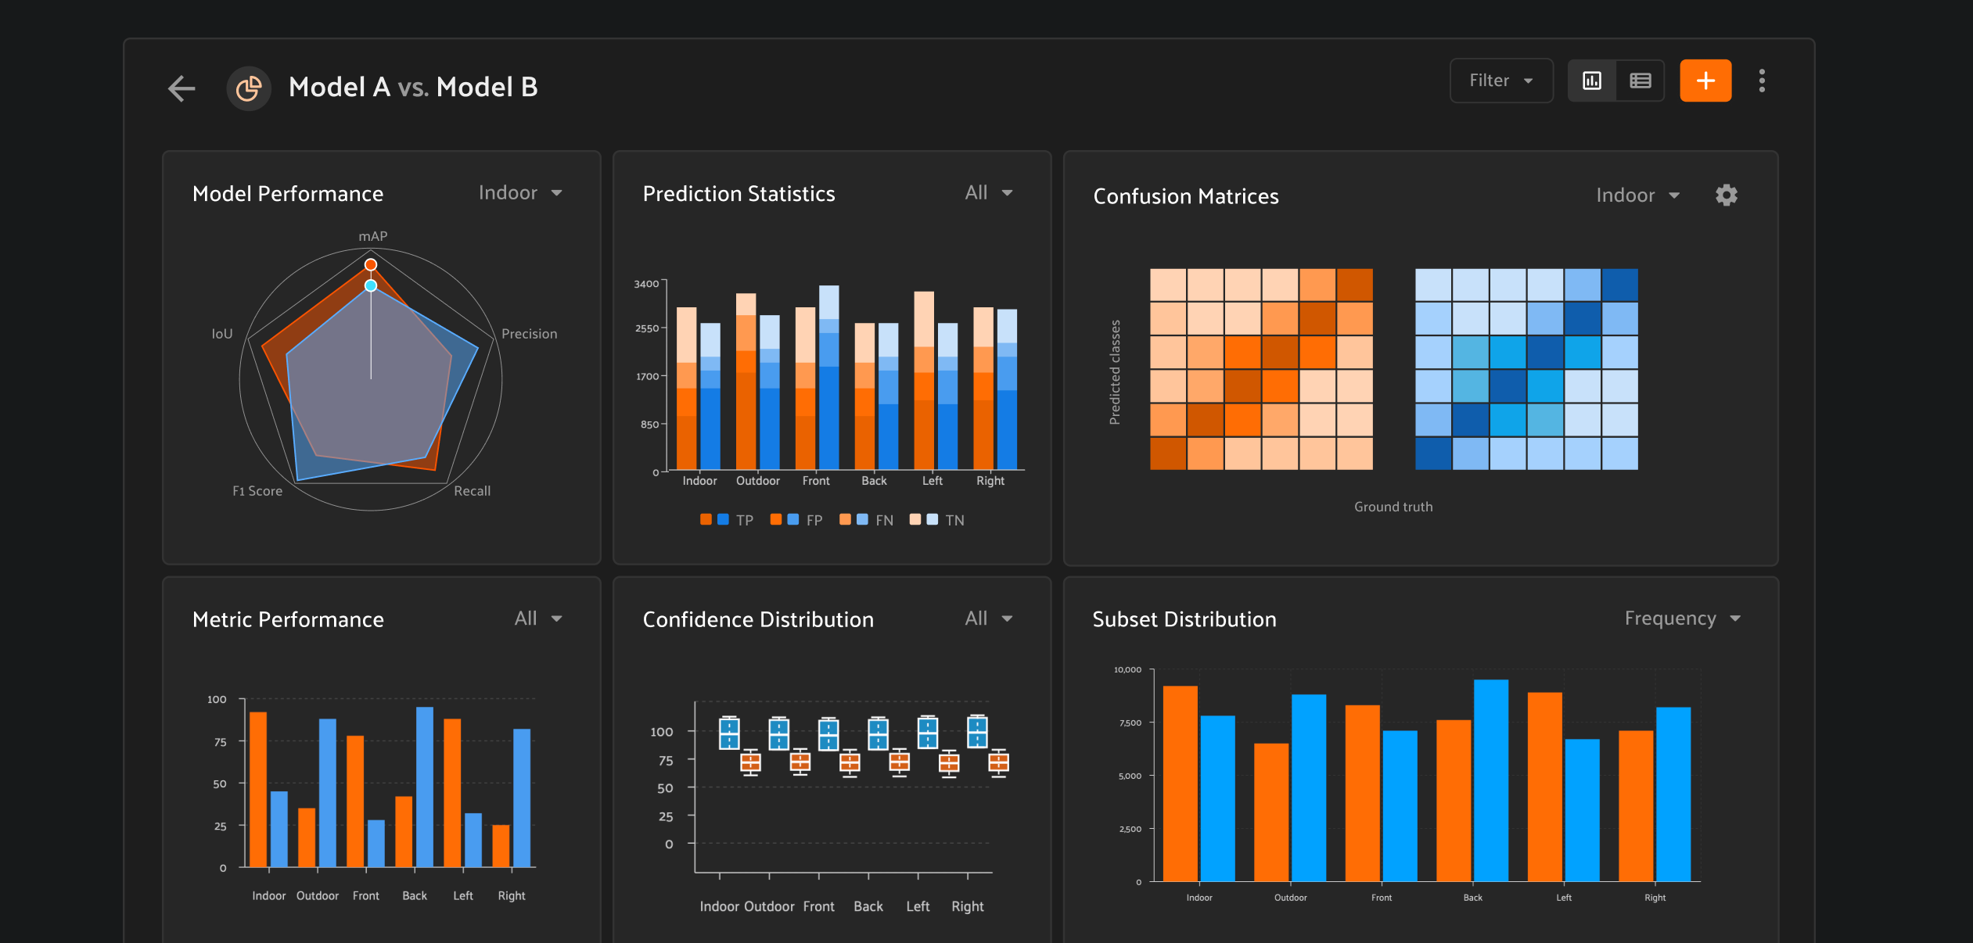Open the three-dot more options menu
Screen dimensions: 1973x943
click(1762, 81)
